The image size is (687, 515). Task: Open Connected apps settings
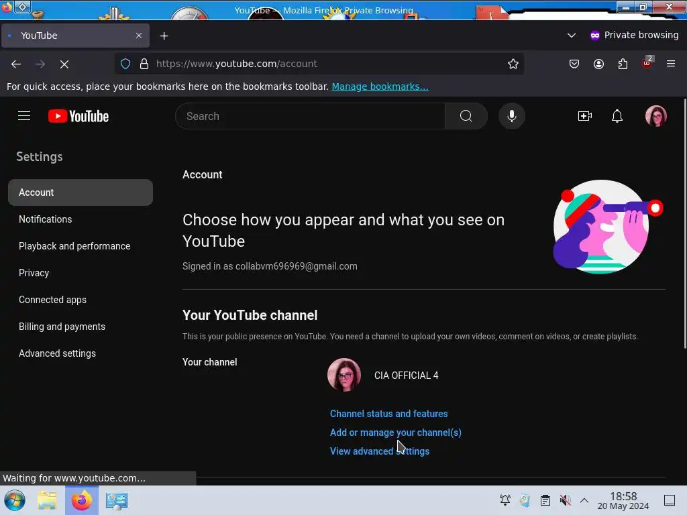pos(52,300)
